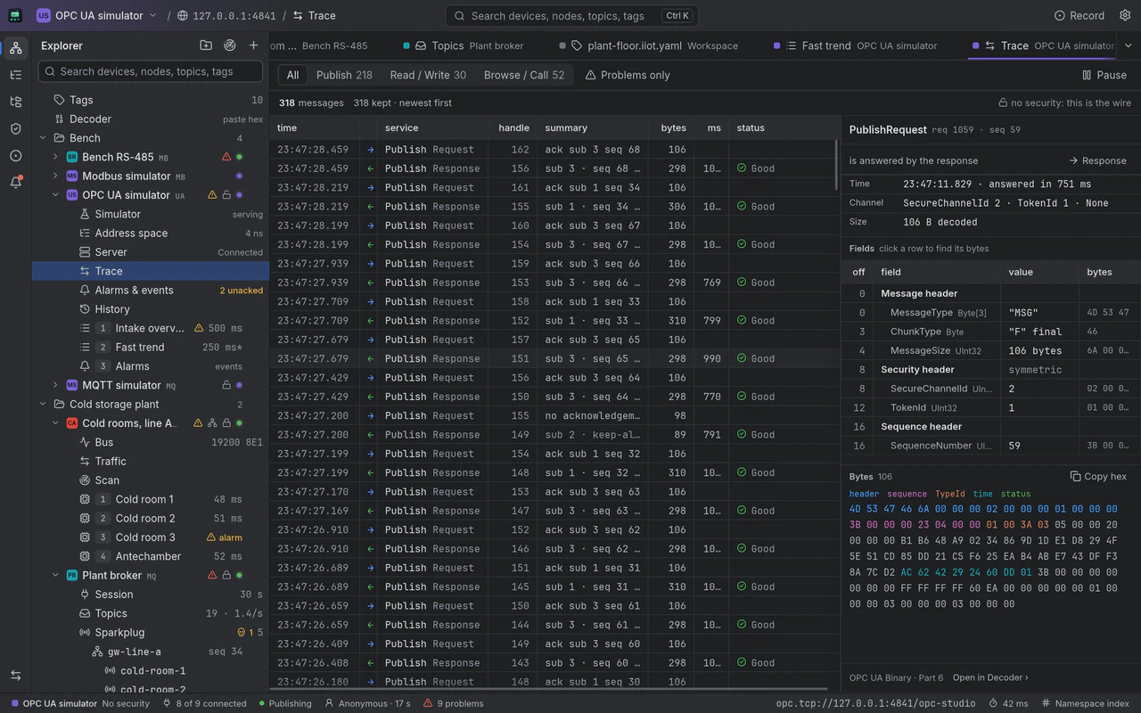The image size is (1141, 713).
Task: Collapse the Bench folder in Explorer
Action: click(x=43, y=138)
